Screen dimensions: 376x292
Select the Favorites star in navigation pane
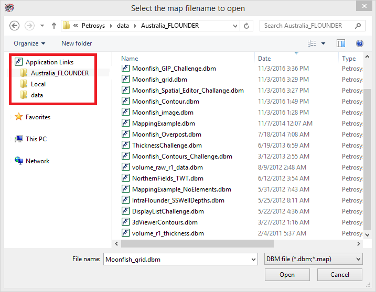pyautogui.click(x=19, y=117)
